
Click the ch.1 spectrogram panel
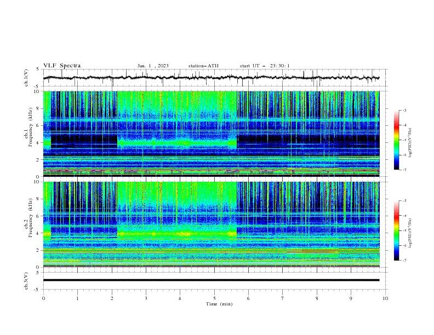tap(211, 134)
